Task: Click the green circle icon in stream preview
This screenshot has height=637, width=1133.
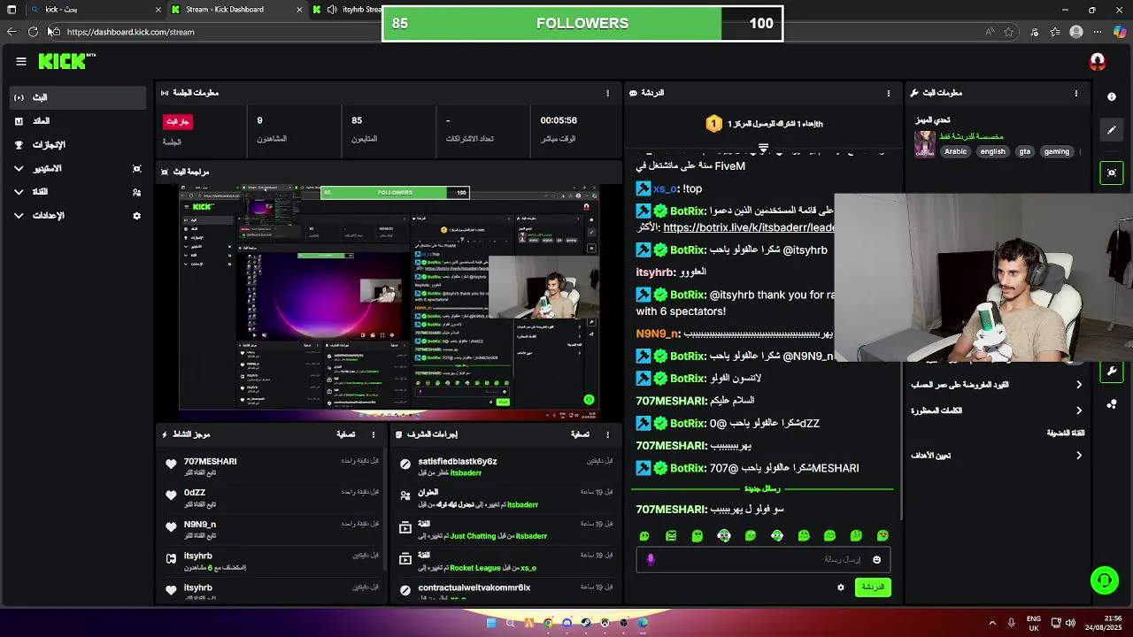Action: (x=589, y=400)
